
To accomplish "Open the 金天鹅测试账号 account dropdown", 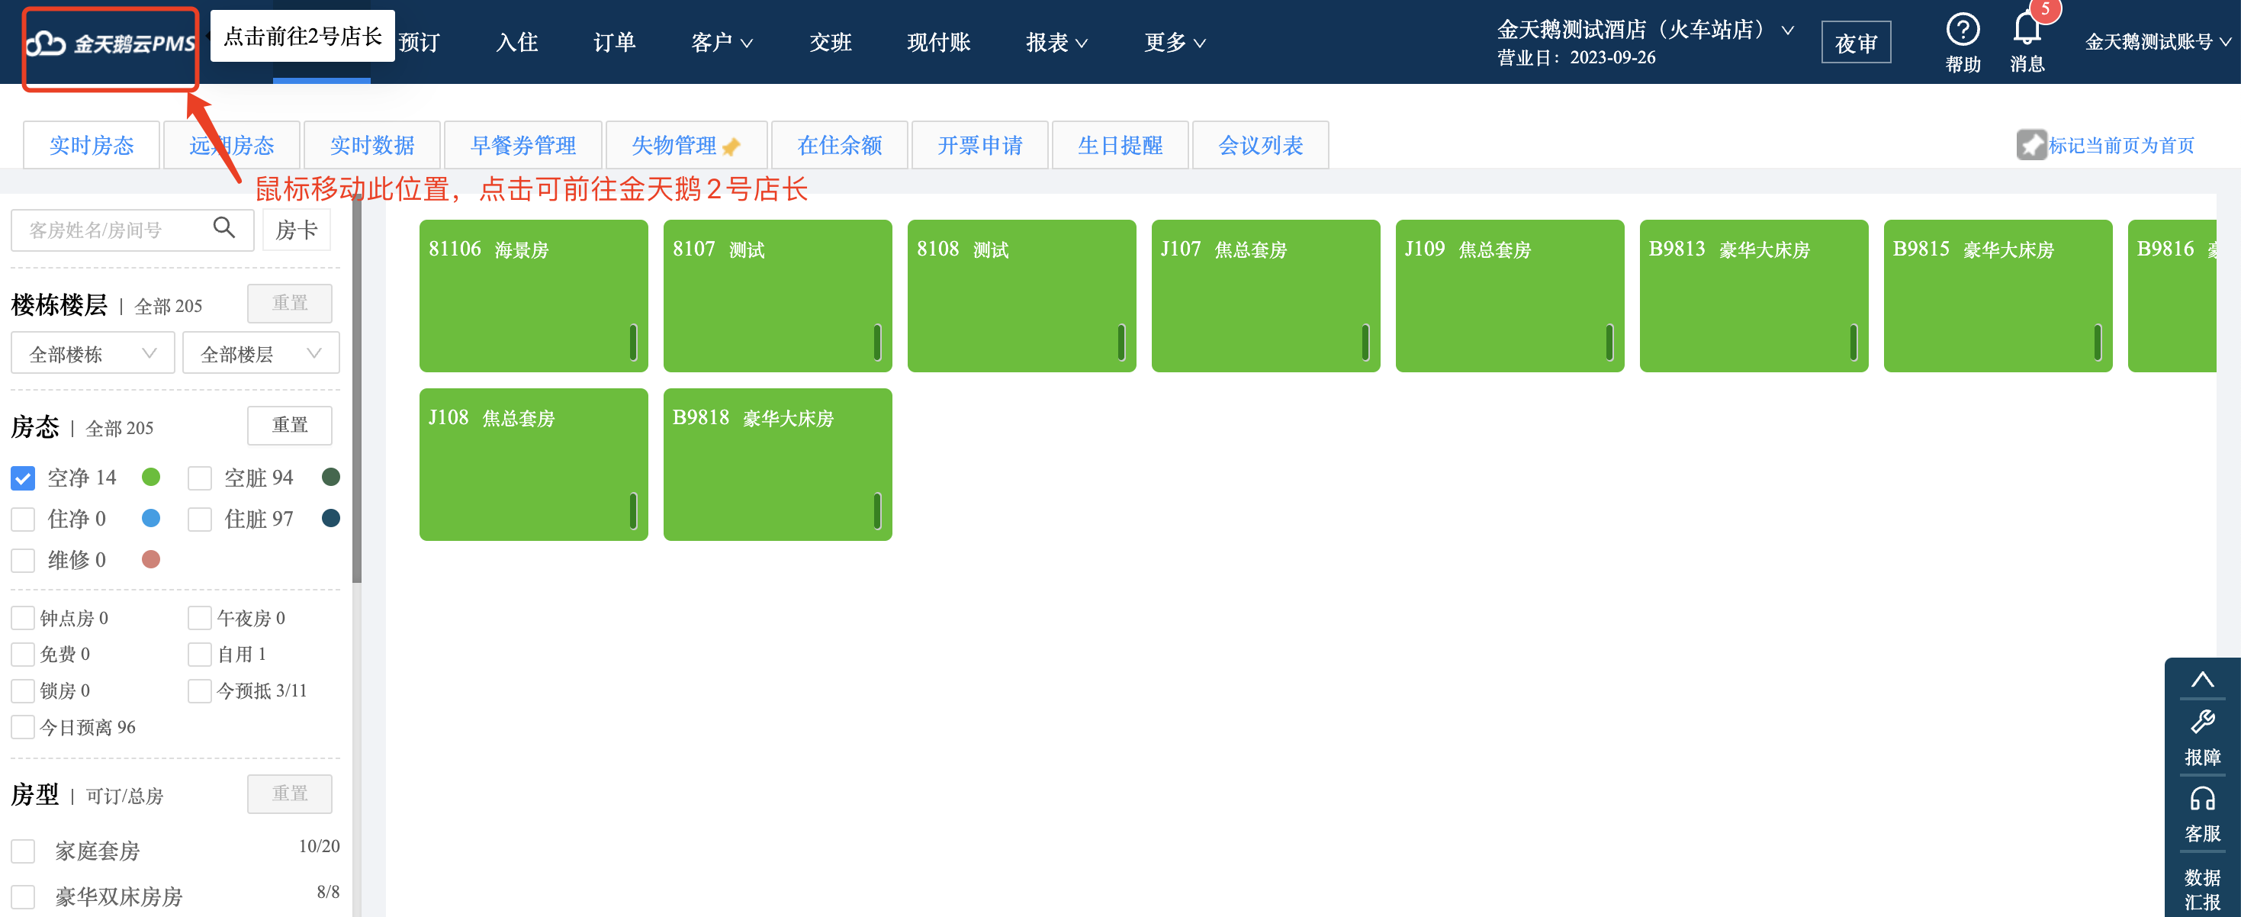I will coord(2159,42).
